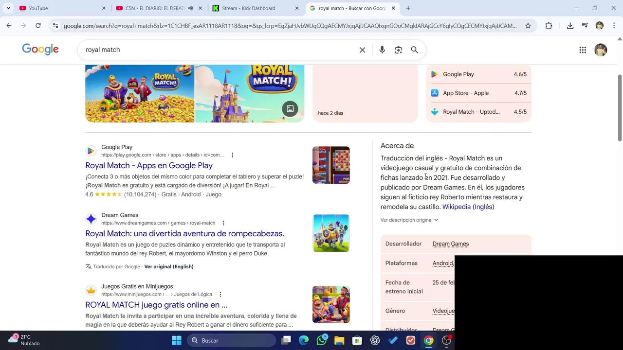Click the Google search input field
Viewport: 623px width, 350px height.
219,50
